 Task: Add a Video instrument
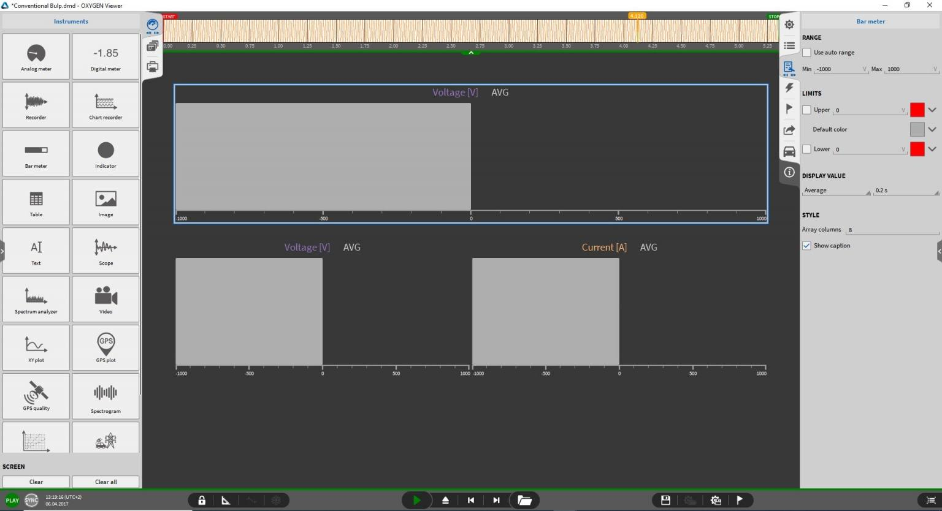[x=105, y=299]
